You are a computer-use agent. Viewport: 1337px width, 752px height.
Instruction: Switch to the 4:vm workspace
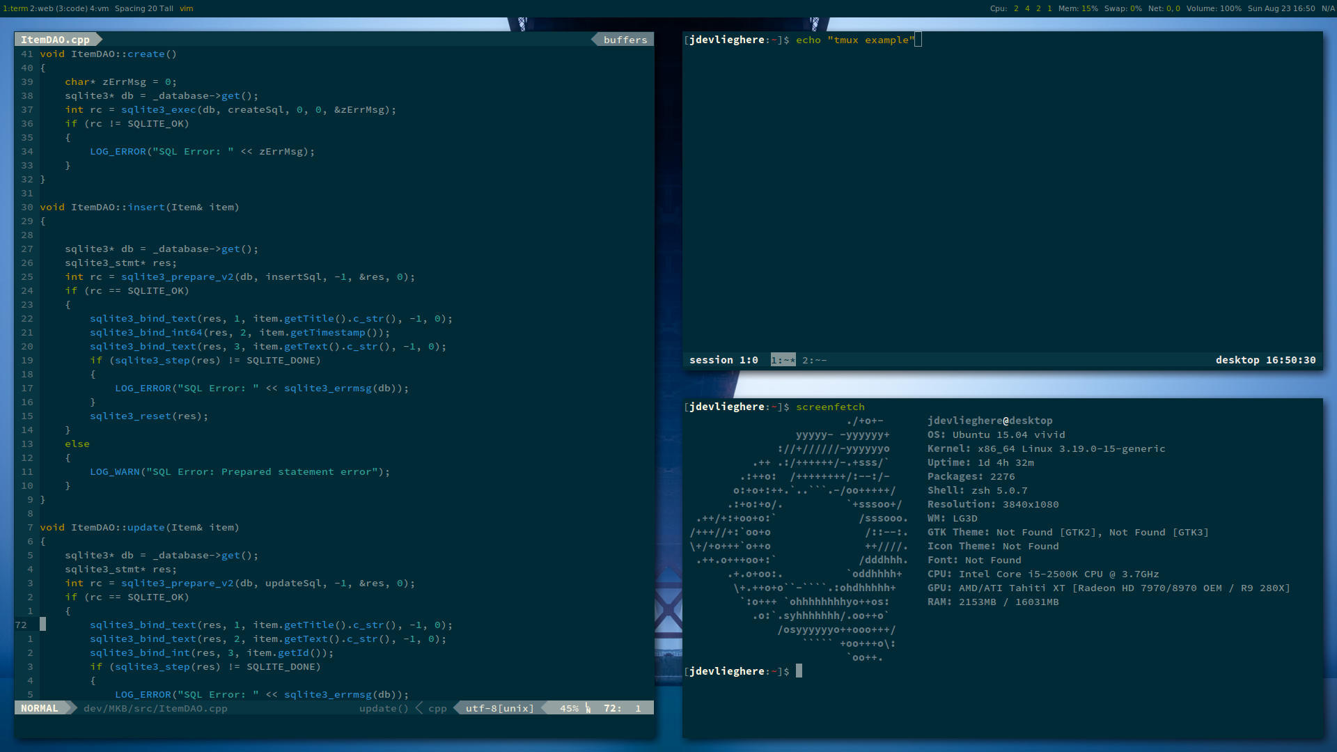pos(99,8)
